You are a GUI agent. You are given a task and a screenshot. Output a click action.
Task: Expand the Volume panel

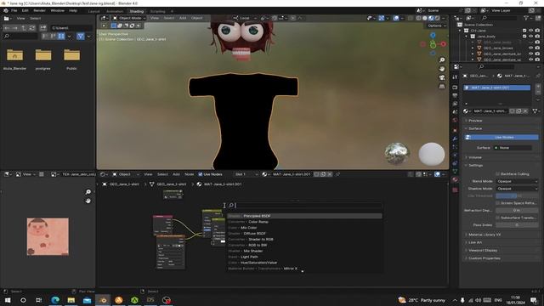pos(474,157)
